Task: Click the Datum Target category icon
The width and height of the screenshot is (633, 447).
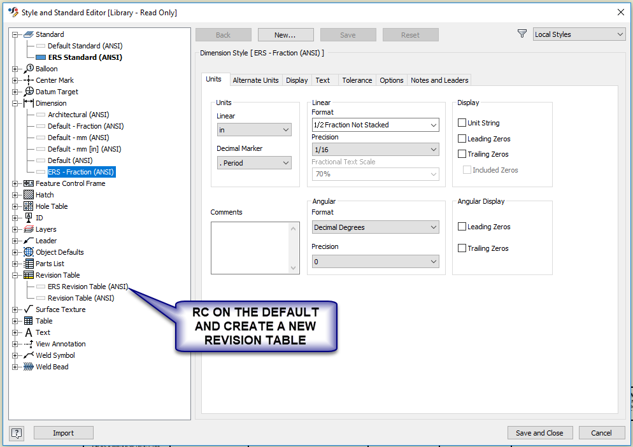Action: [28, 92]
